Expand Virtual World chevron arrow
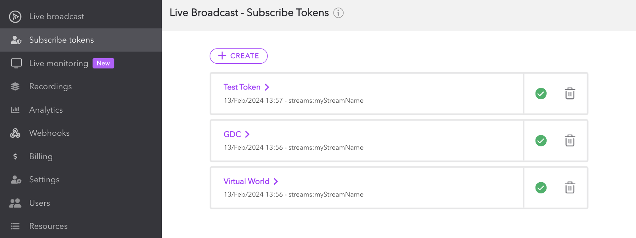 (x=276, y=181)
